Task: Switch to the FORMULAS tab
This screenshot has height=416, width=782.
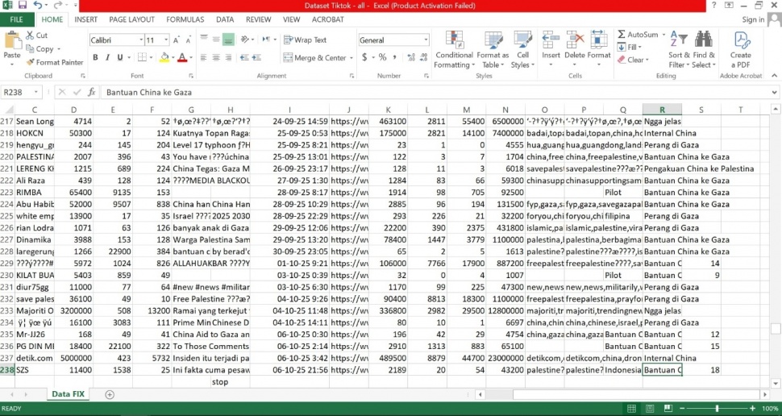Action: tap(185, 19)
